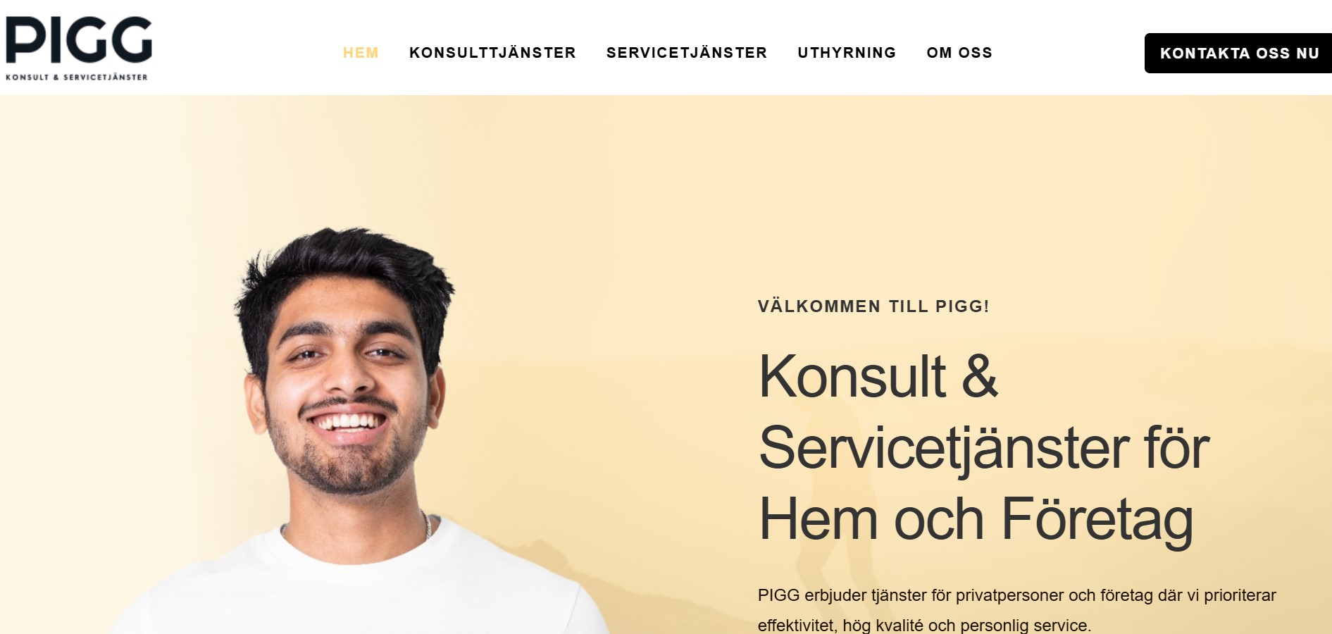Screen dimensions: 1332x634
Task: Click the PIGG logo
Action: [78, 48]
